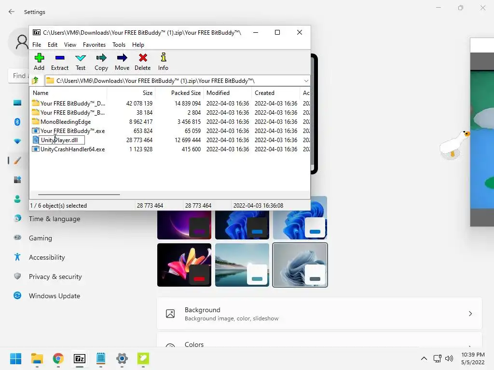Viewport: 494px width, 370px height.
Task: Click the 7-Zip taskbar icon
Action: pyautogui.click(x=80, y=358)
